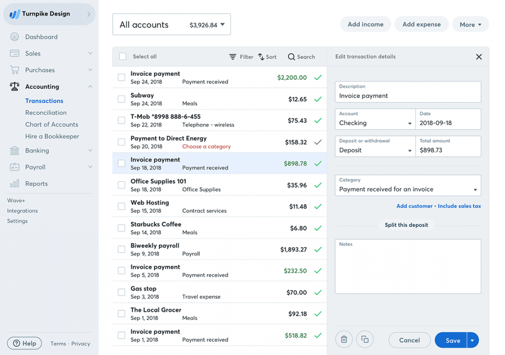
Task: Open the All accounts dropdown
Action: coord(171,24)
